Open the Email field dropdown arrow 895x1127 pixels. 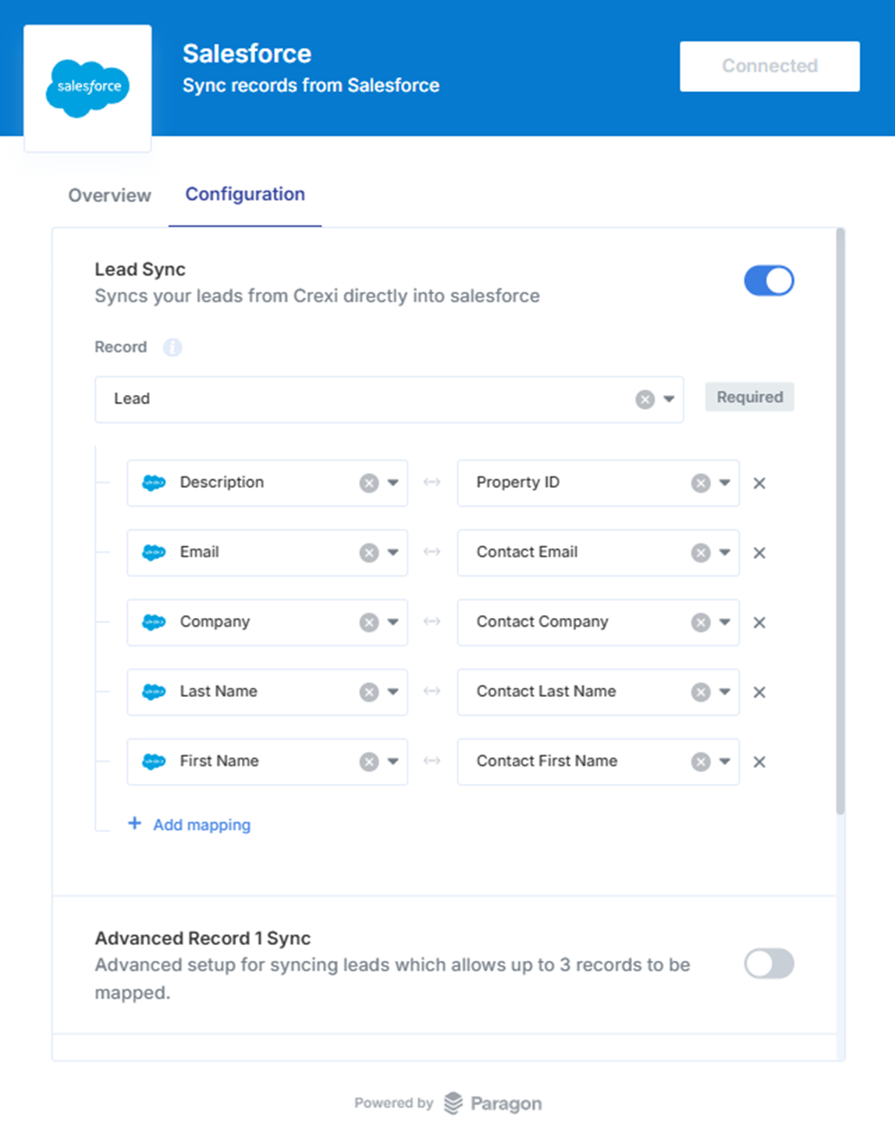click(393, 553)
